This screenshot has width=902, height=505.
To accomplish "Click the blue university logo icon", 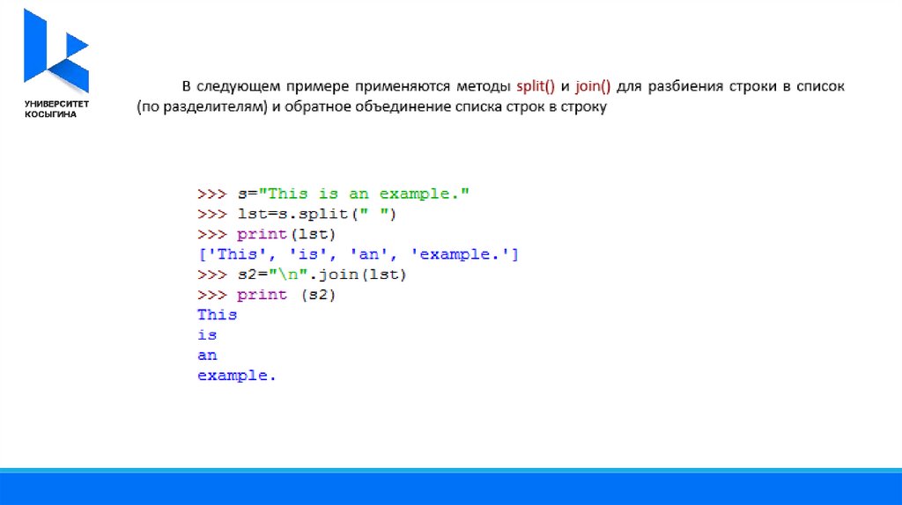I will coord(56,51).
